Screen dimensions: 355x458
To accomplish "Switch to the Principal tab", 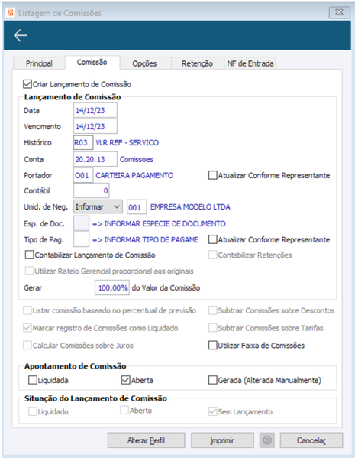I will [39, 63].
